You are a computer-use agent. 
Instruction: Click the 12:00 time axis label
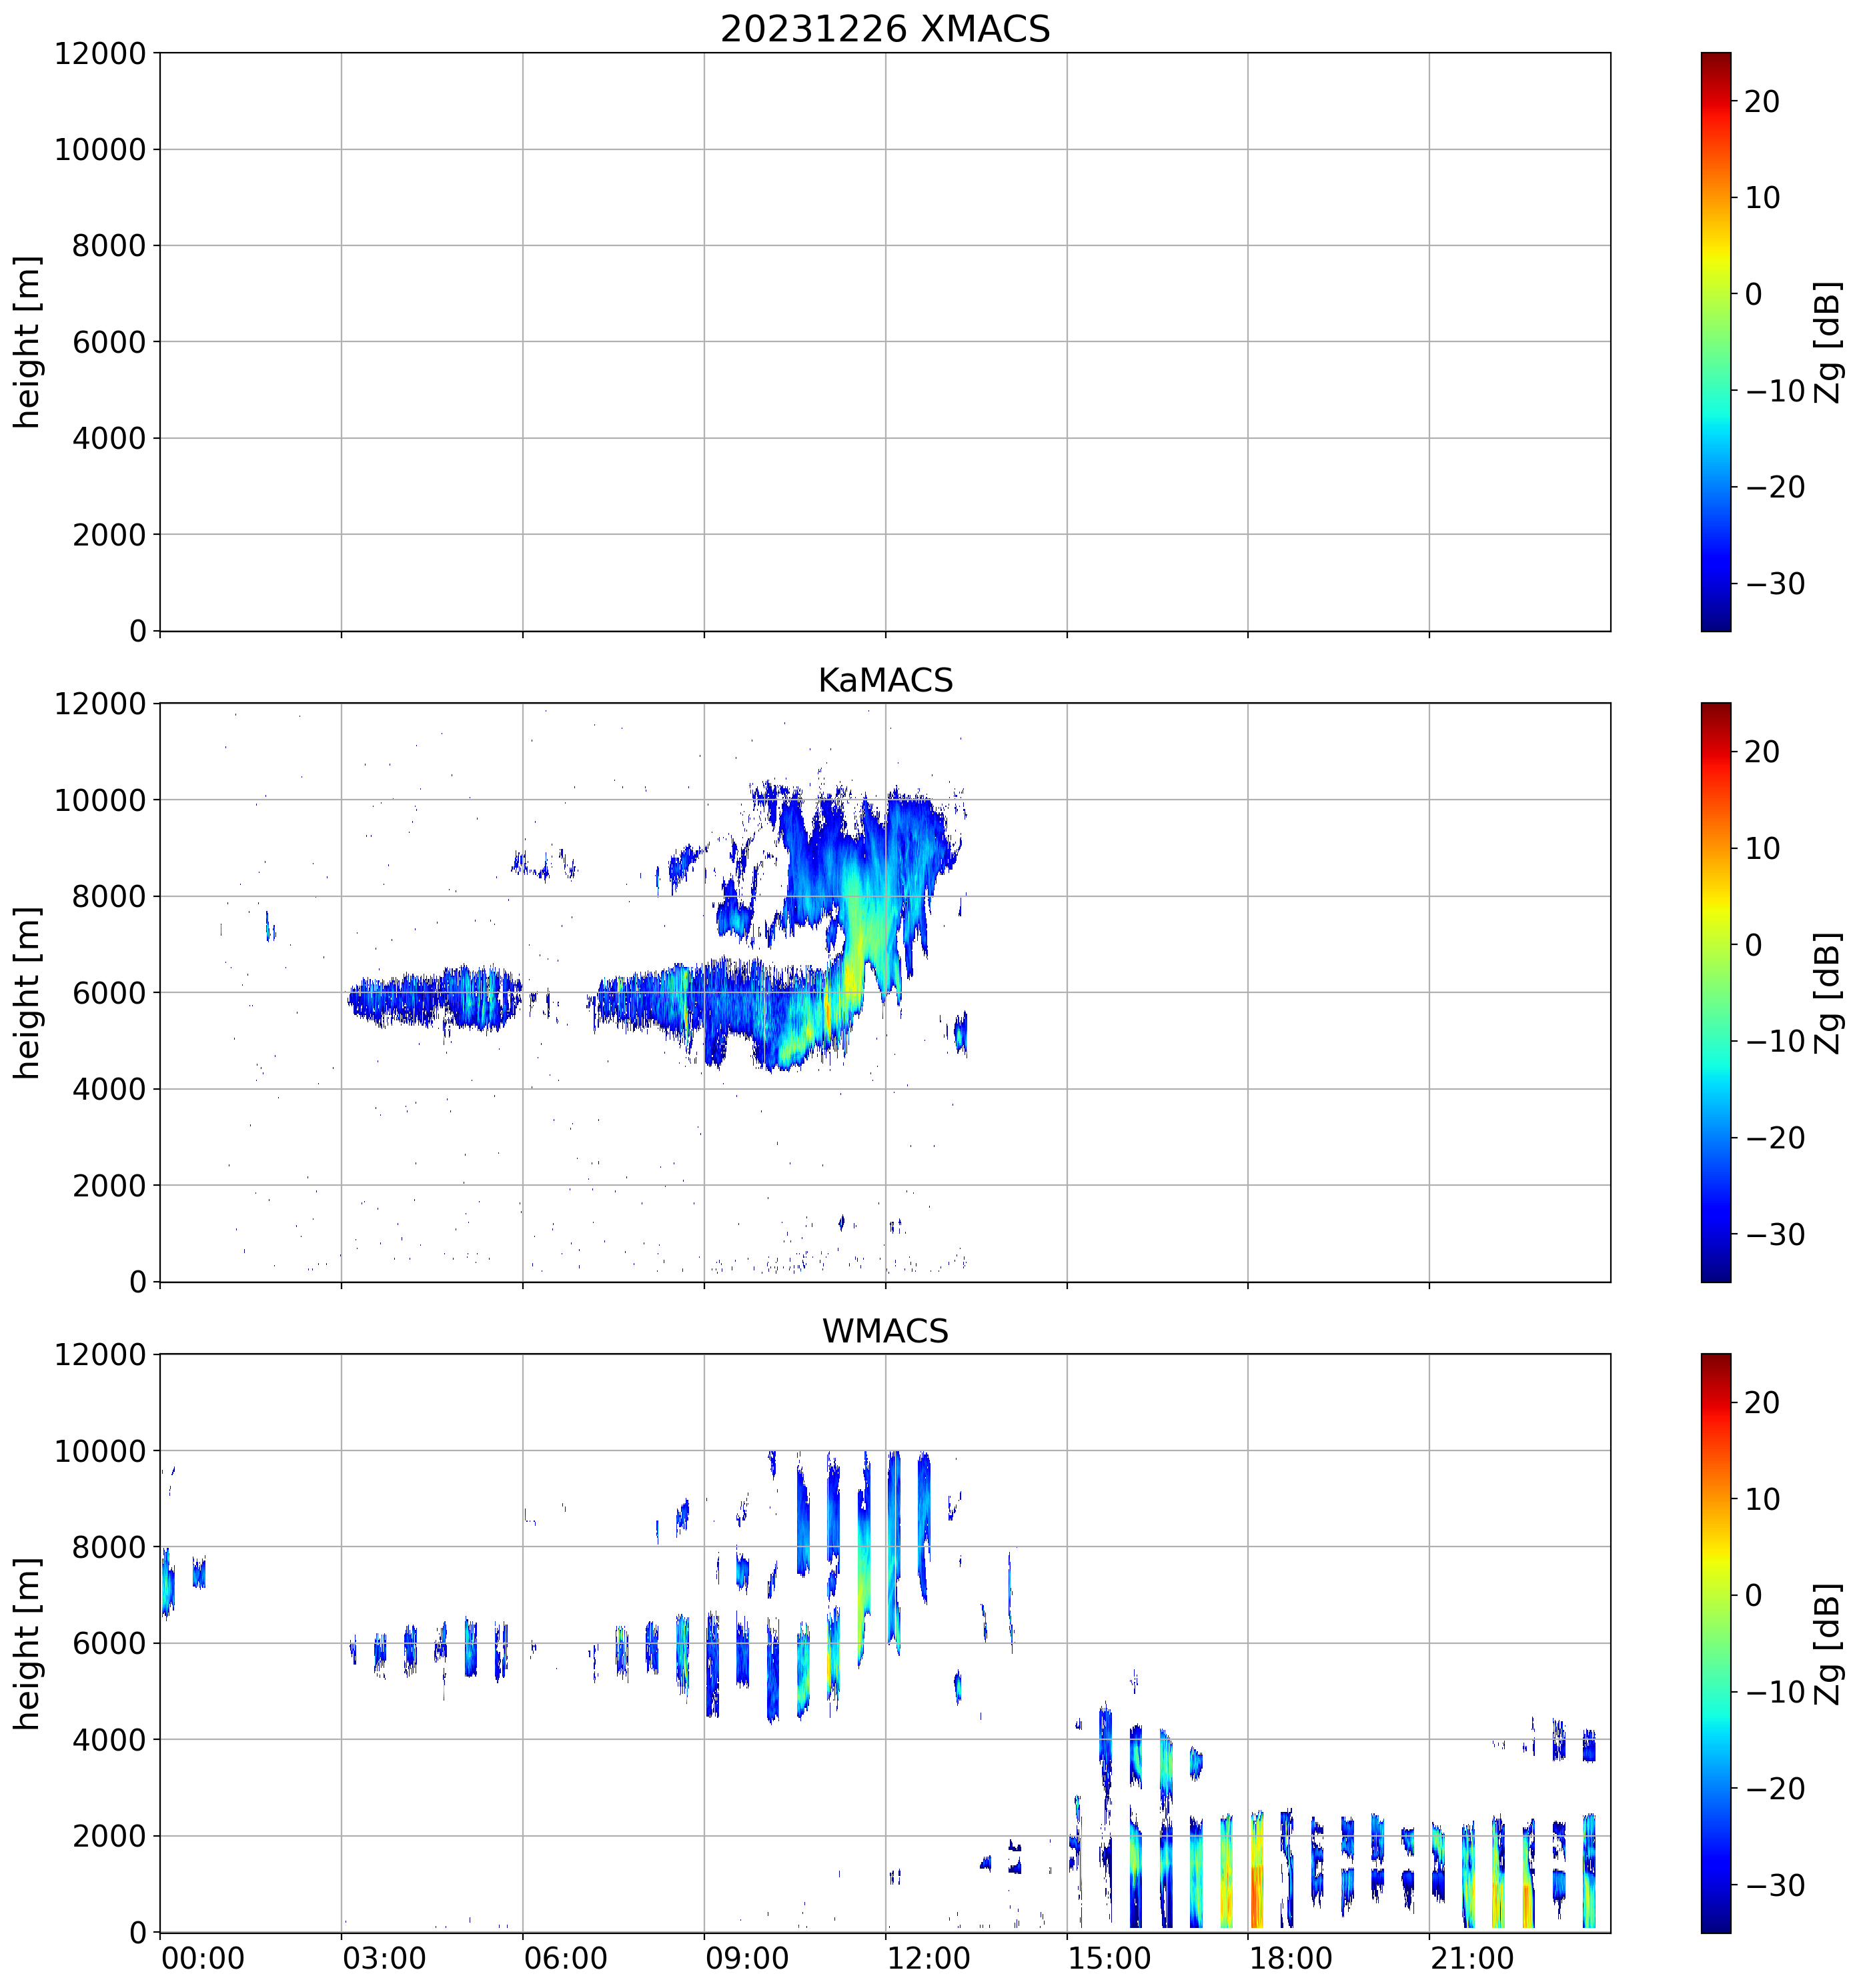pos(928,1958)
